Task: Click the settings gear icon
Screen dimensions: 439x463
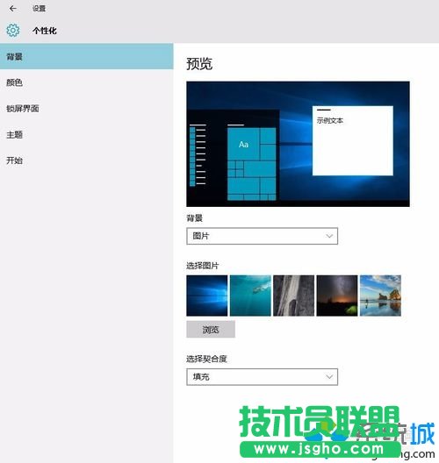Action: tap(12, 30)
